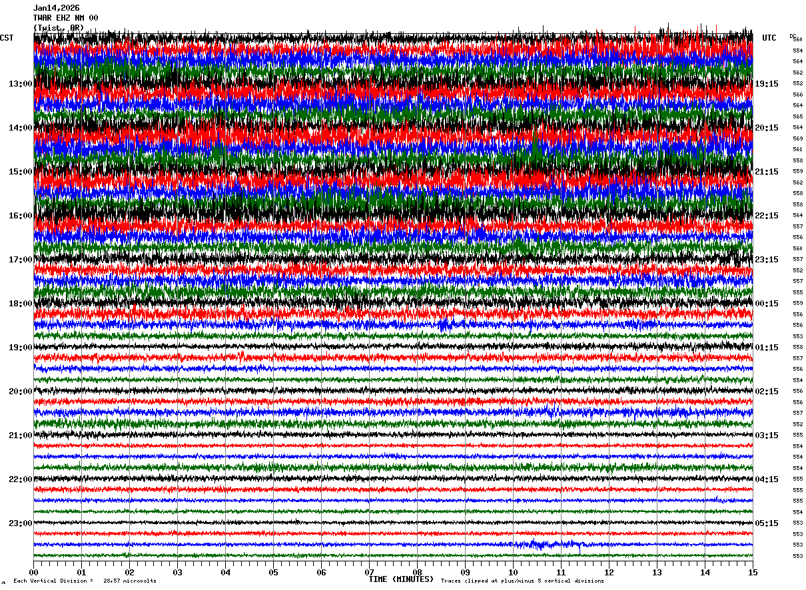Select minute 00 on the time axis

tap(33, 572)
